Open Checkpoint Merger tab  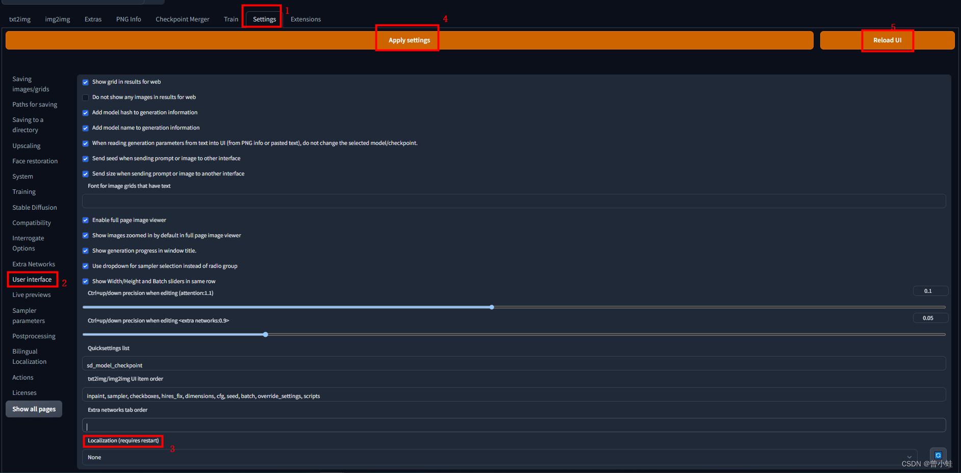tap(183, 19)
